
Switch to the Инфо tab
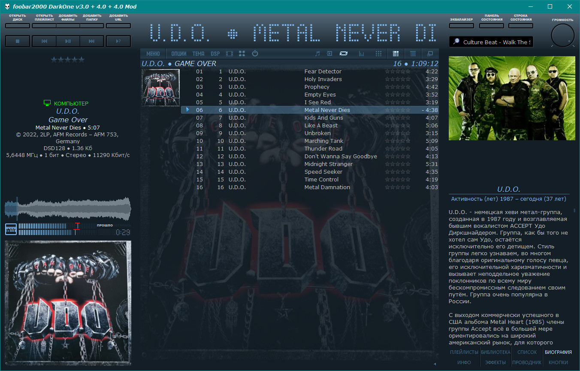tap(464, 362)
